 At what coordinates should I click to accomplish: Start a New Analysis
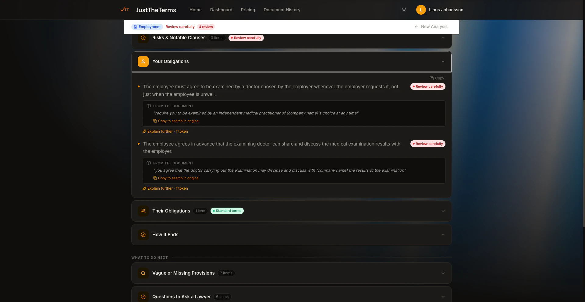431,27
